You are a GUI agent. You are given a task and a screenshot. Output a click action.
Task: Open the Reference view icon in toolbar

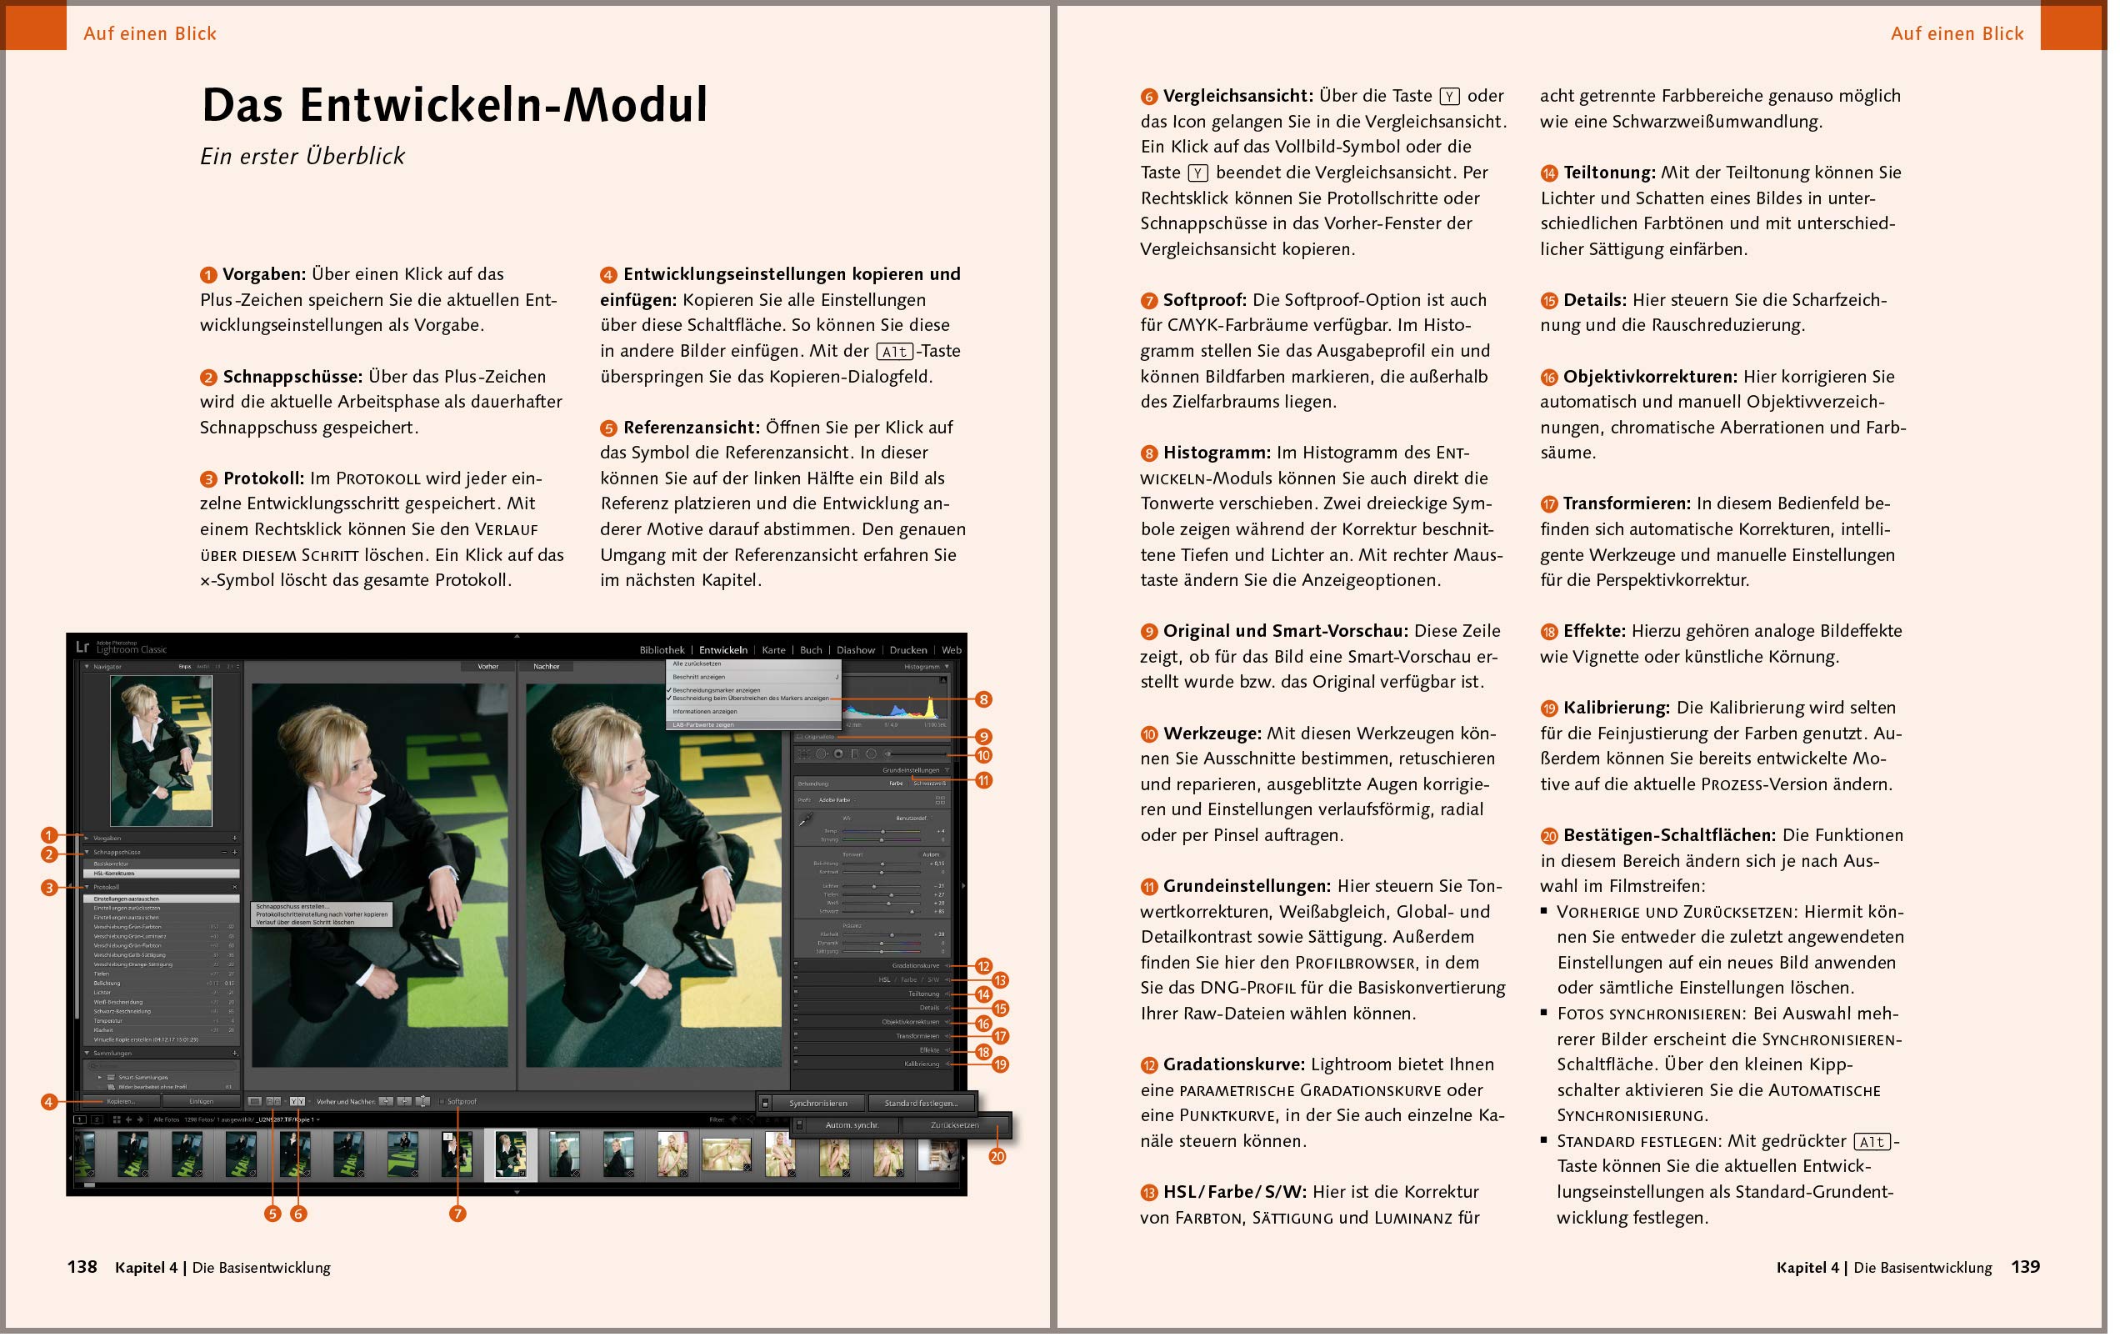coord(274,1102)
